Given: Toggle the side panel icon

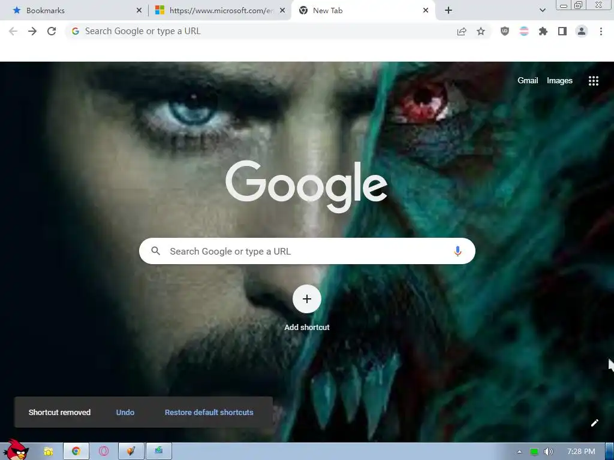Looking at the screenshot, I should coord(562,31).
